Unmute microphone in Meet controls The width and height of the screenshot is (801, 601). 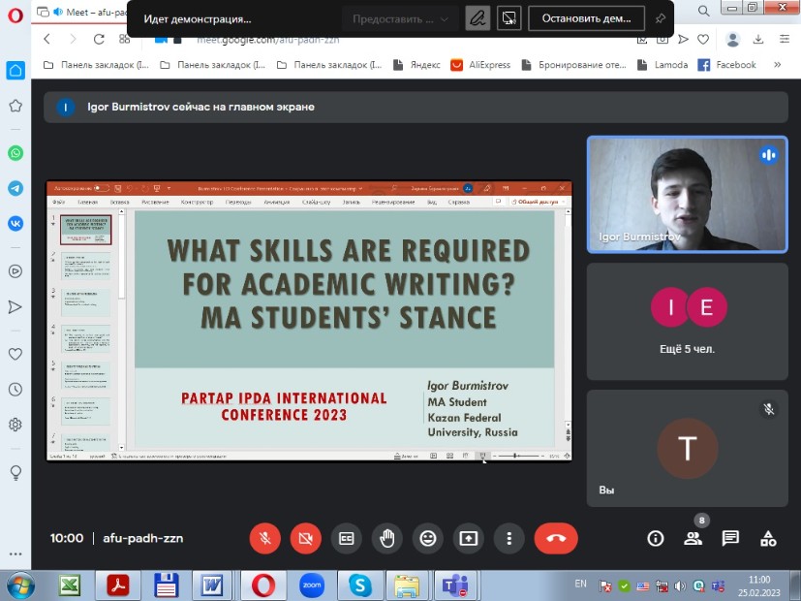(x=265, y=538)
